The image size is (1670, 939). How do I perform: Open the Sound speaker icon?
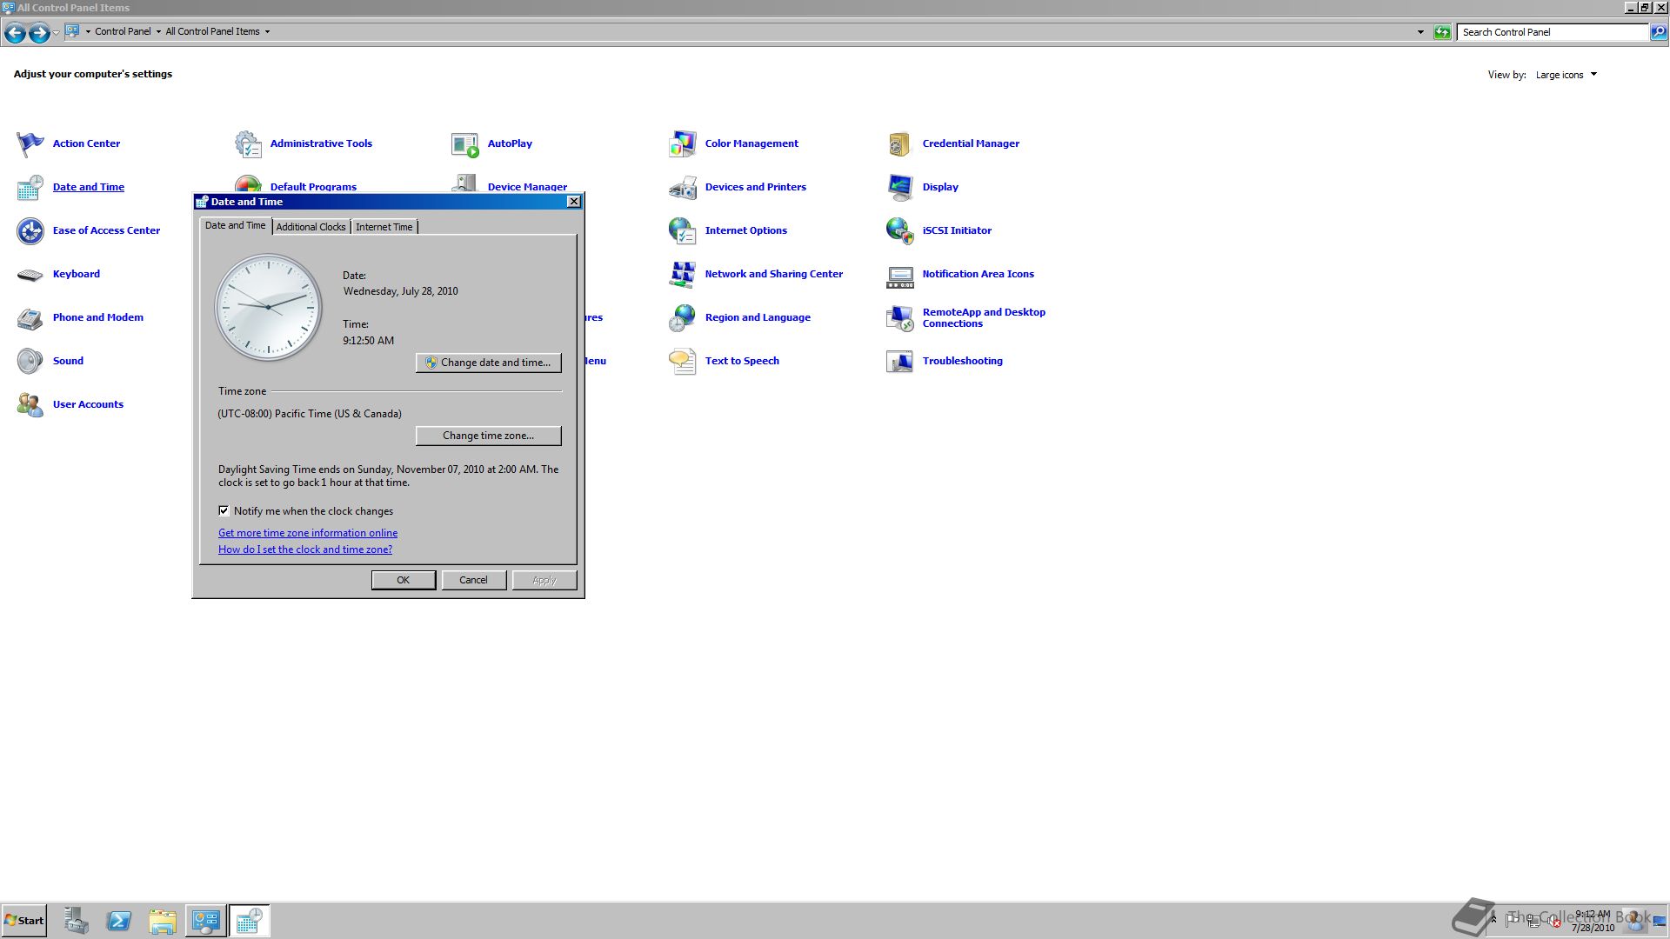[x=30, y=361]
